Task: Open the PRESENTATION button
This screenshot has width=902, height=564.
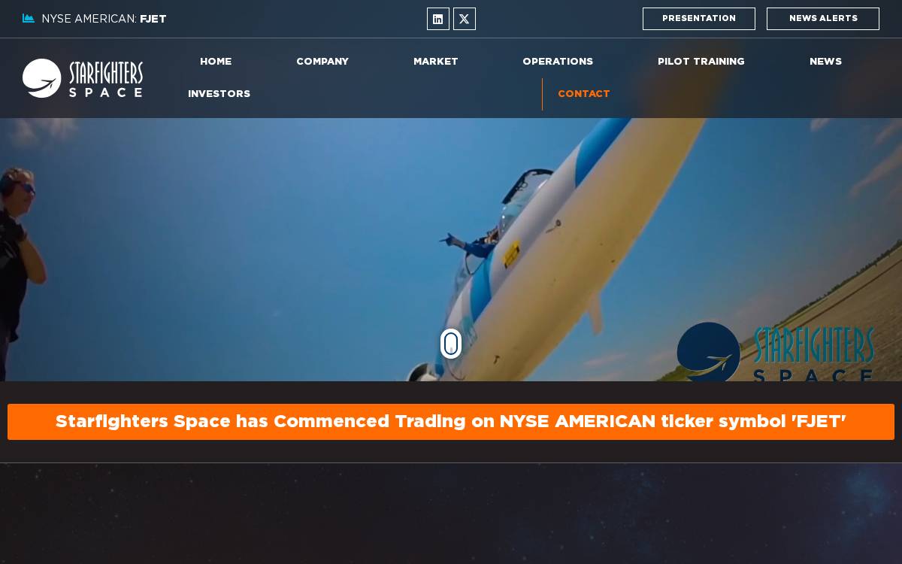Action: coord(699,19)
